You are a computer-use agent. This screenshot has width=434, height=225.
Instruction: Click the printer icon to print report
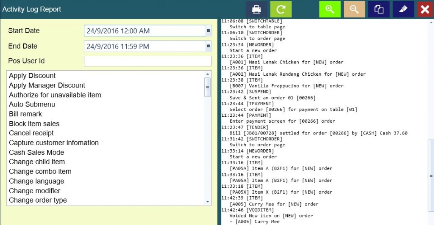(x=256, y=9)
